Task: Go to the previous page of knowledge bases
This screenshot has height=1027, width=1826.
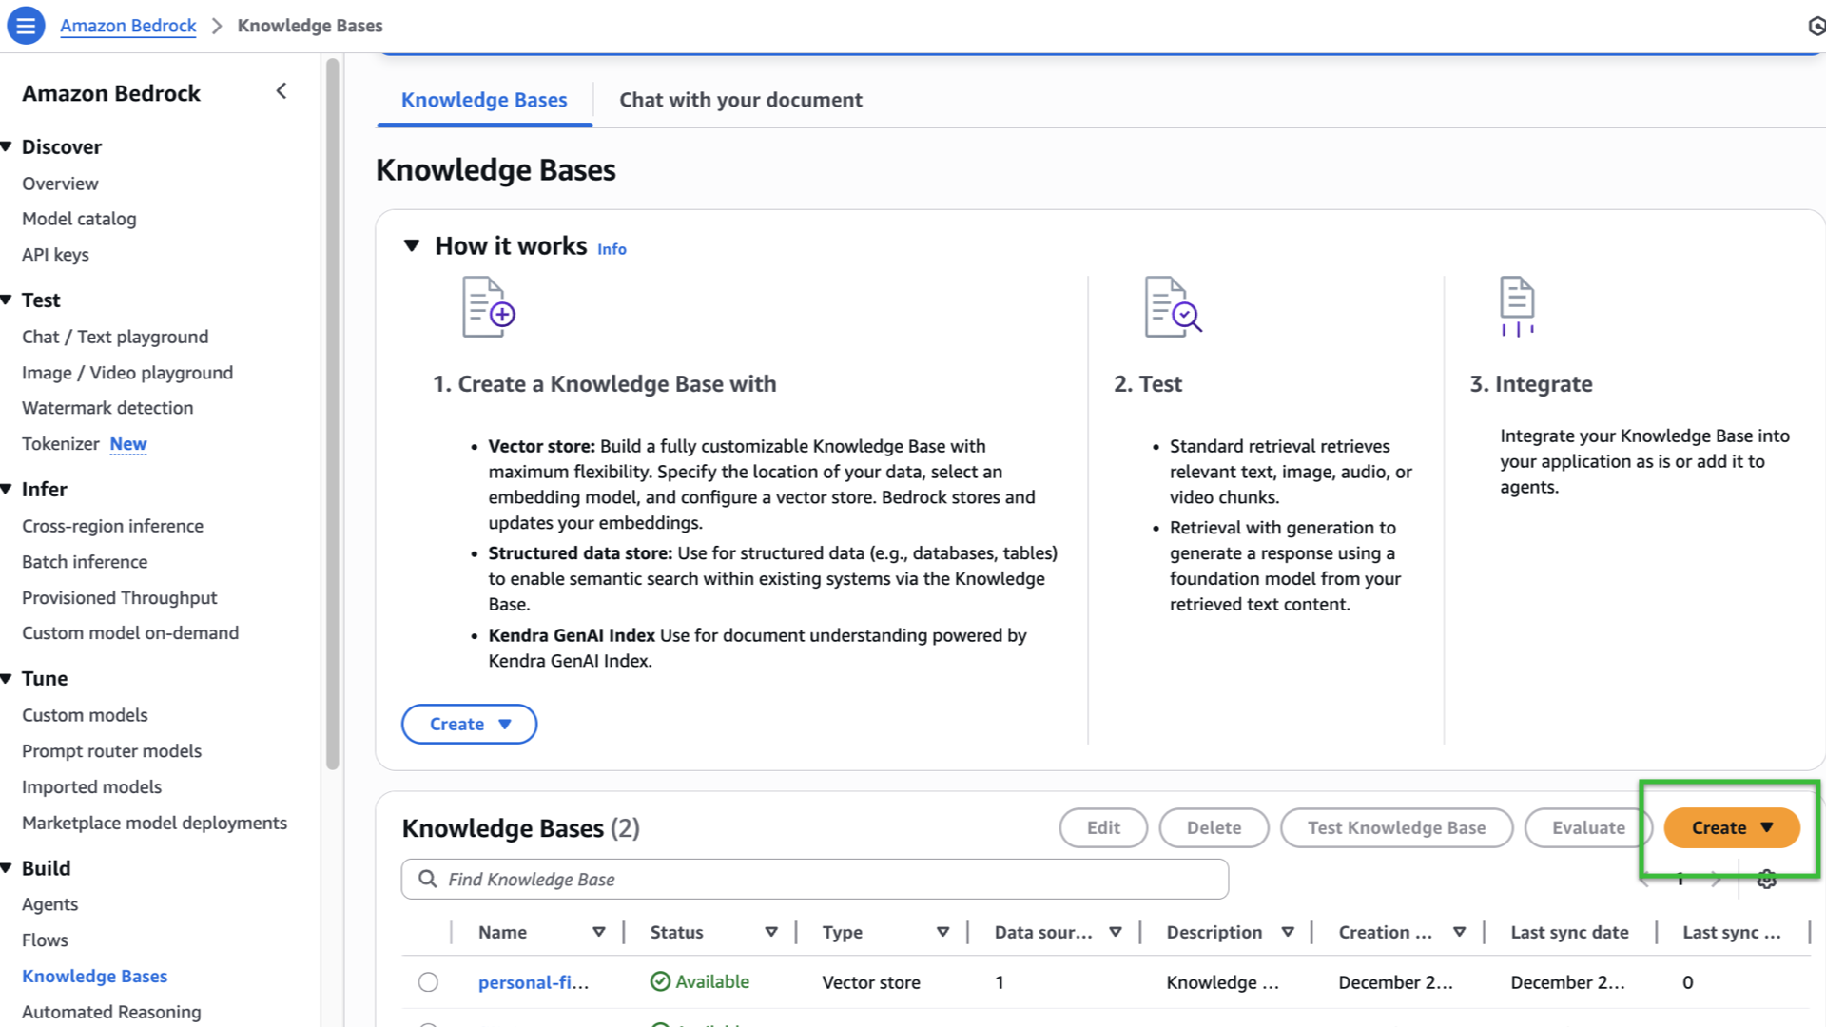Action: [1643, 880]
